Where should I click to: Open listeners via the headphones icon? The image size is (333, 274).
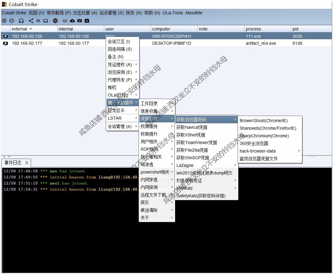pos(21,21)
